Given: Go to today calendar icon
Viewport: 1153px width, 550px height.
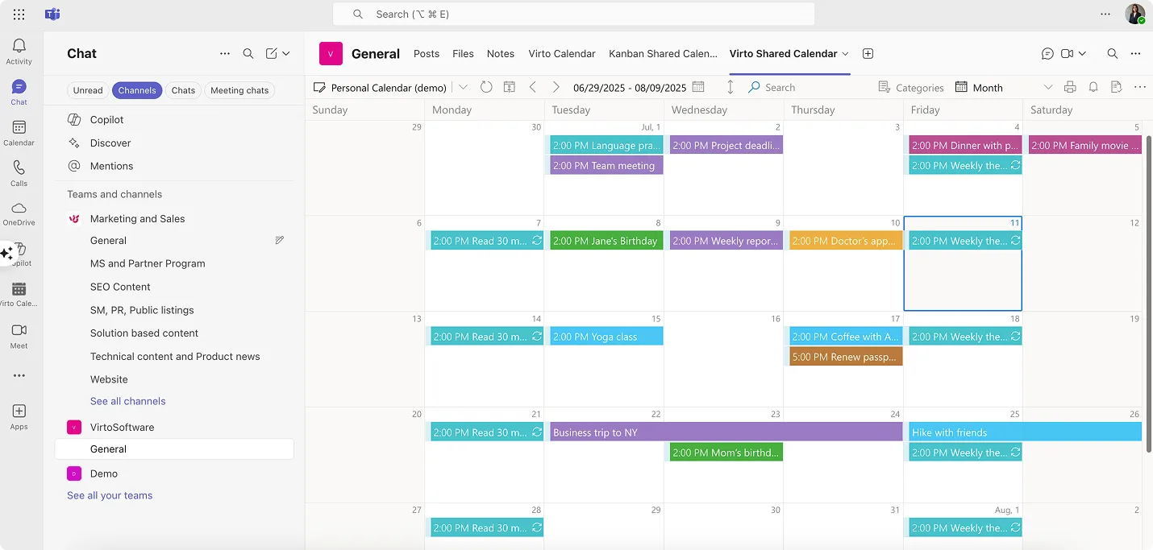Looking at the screenshot, I should click(x=510, y=87).
